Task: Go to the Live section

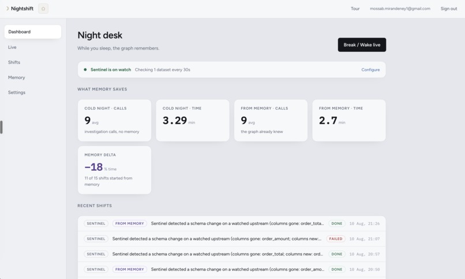Action: click(12, 47)
